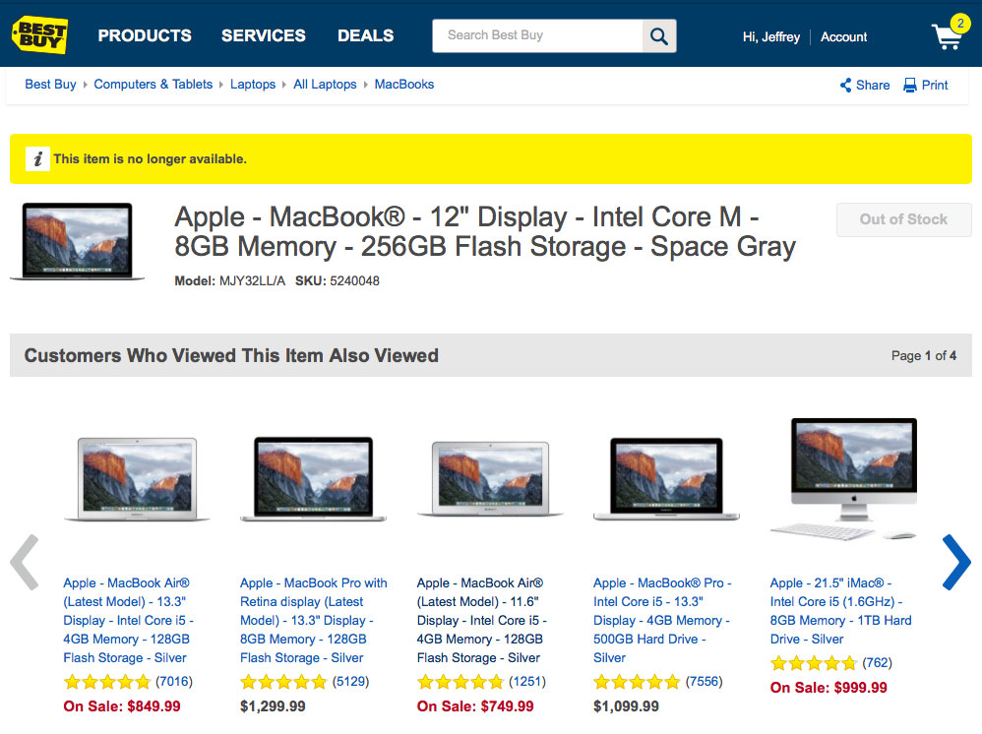Type in Search Best Buy field
Viewport: 982px width, 734px height.
[537, 35]
